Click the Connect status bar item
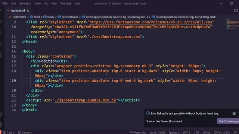 pos(25,133)
